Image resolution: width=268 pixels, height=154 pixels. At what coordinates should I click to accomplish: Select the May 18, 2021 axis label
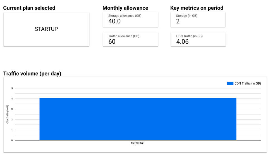click(x=138, y=143)
